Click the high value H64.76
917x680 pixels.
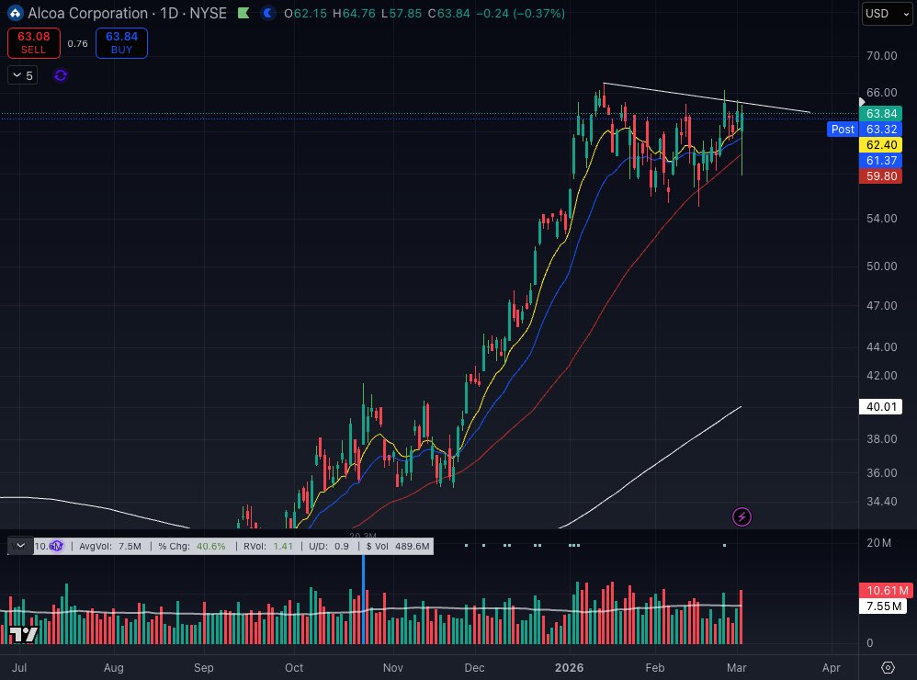[354, 14]
